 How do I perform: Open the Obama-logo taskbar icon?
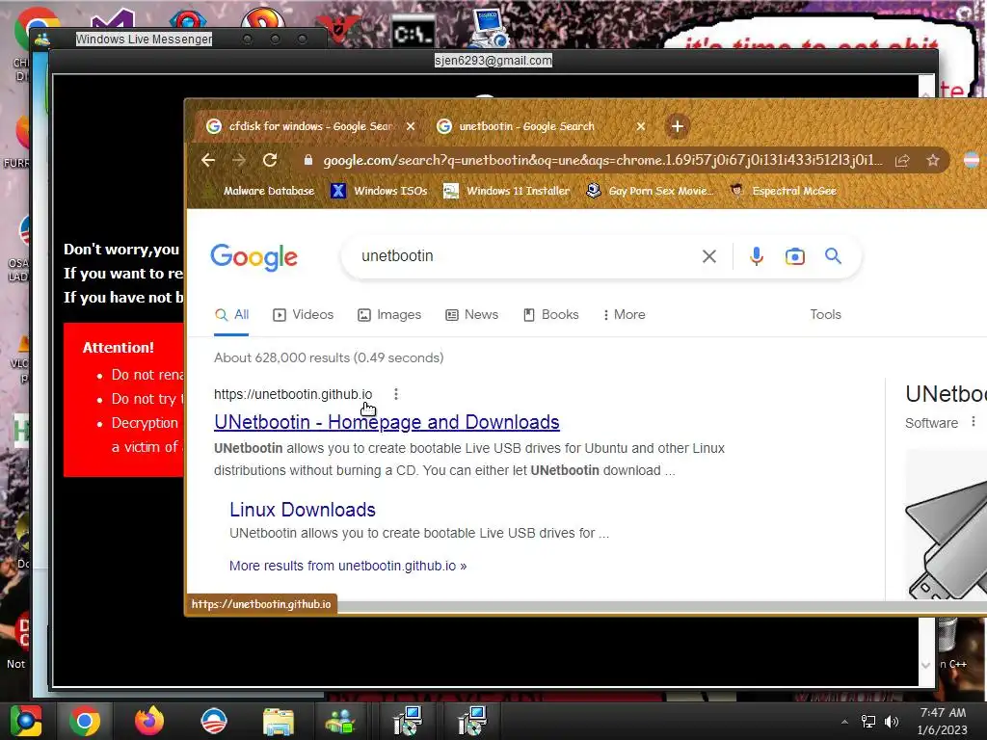pos(214,721)
